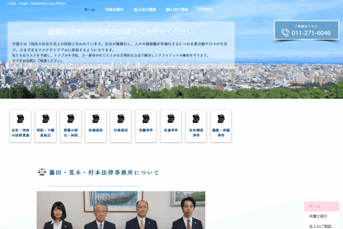The width and height of the screenshot is (343, 229).
Task: Select 法人のご相談 in the top menu
Action: [x=145, y=9]
